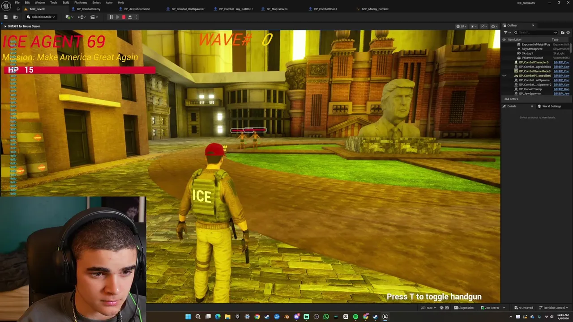Open the viewport dropdown left of the settings gear
Image resolution: width=573 pixels, height=322 pixels.
[x=484, y=26]
